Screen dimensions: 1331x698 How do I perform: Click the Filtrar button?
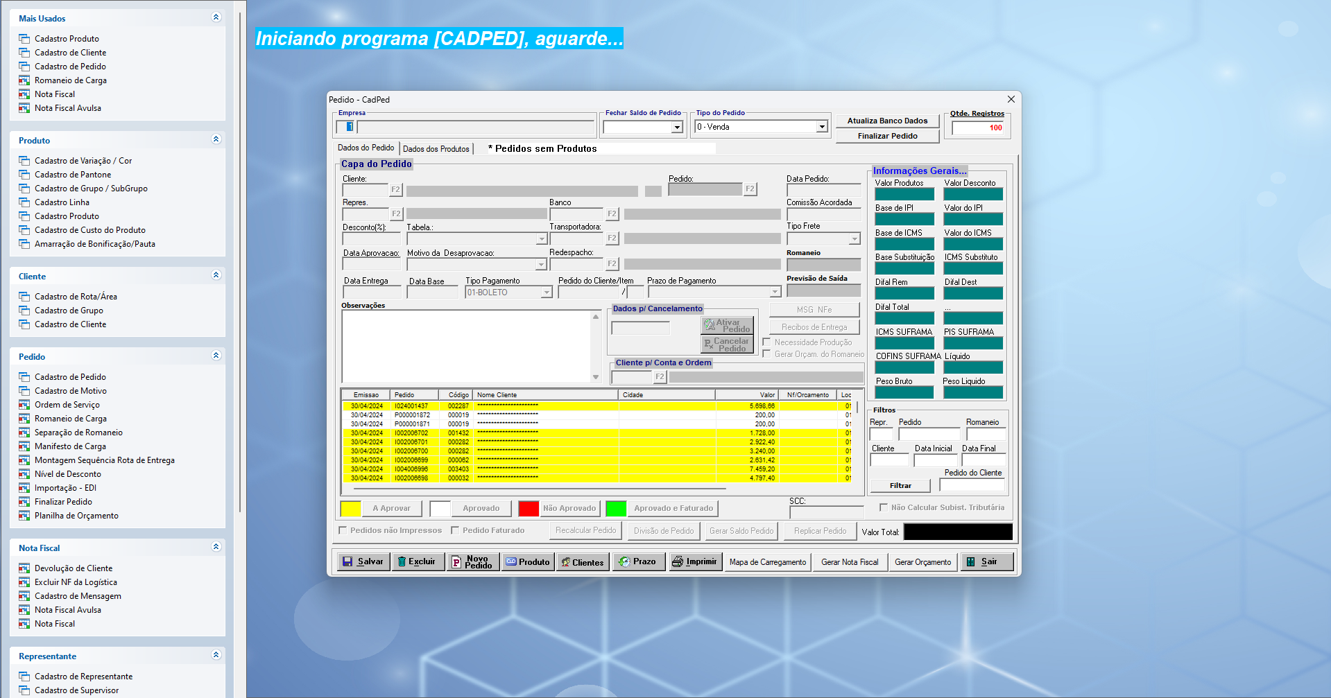click(x=900, y=486)
